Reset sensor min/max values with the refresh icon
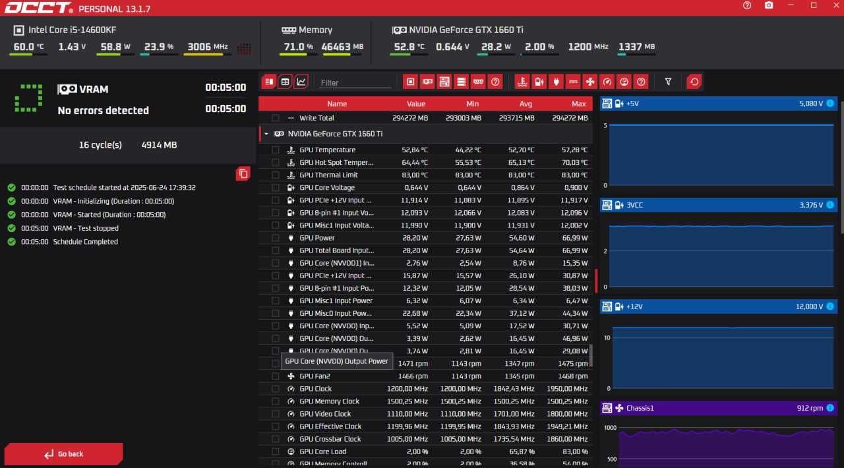Image resolution: width=844 pixels, height=468 pixels. (x=694, y=82)
